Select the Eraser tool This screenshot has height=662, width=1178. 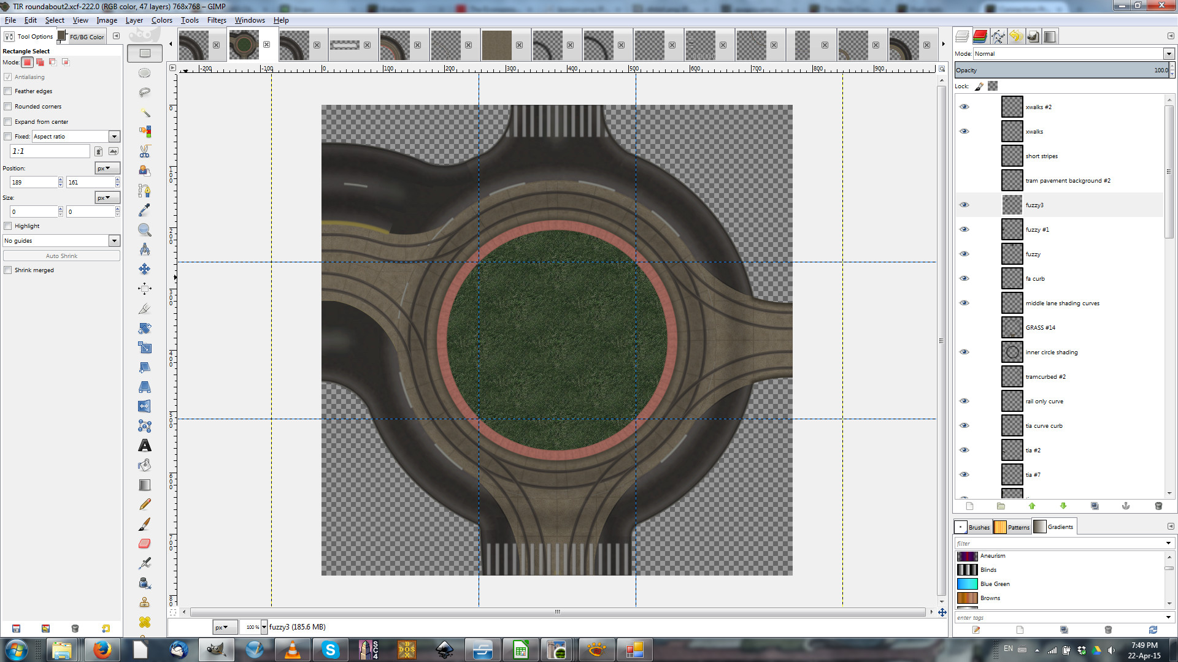tap(145, 544)
